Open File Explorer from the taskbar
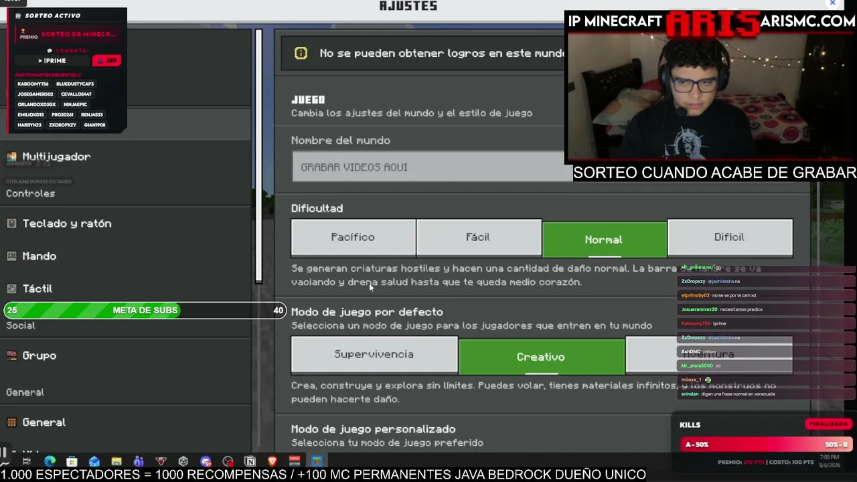The height and width of the screenshot is (482, 857). tap(116, 461)
